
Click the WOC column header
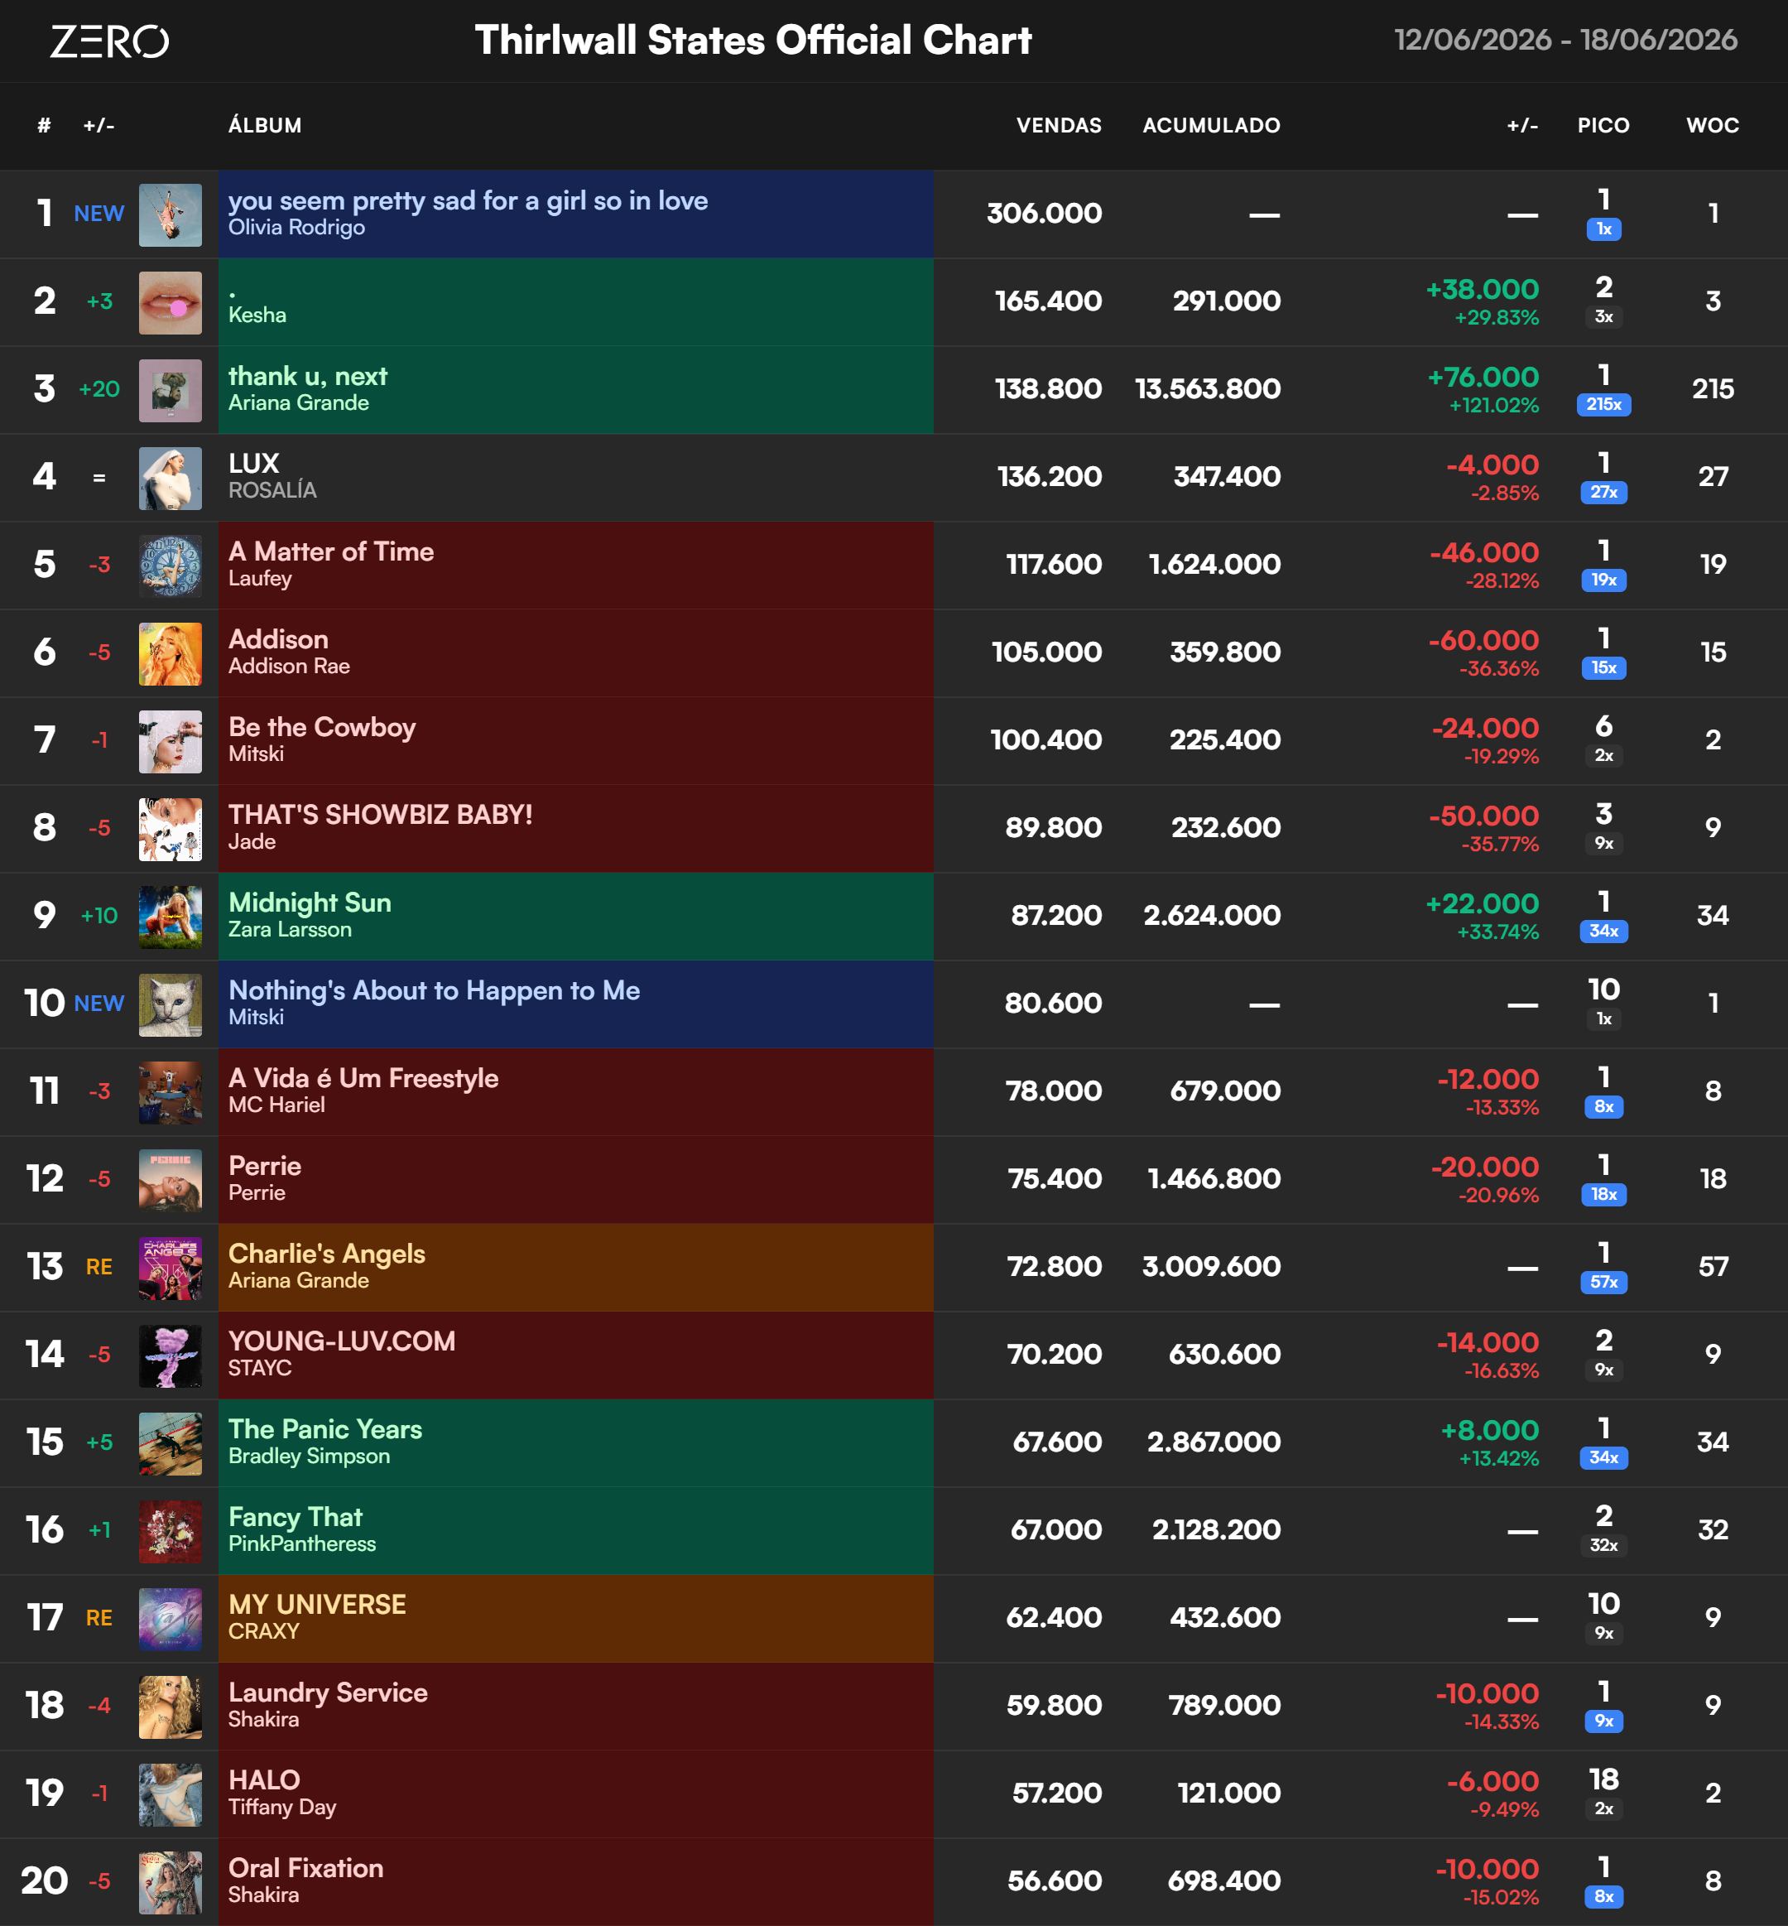1713,126
